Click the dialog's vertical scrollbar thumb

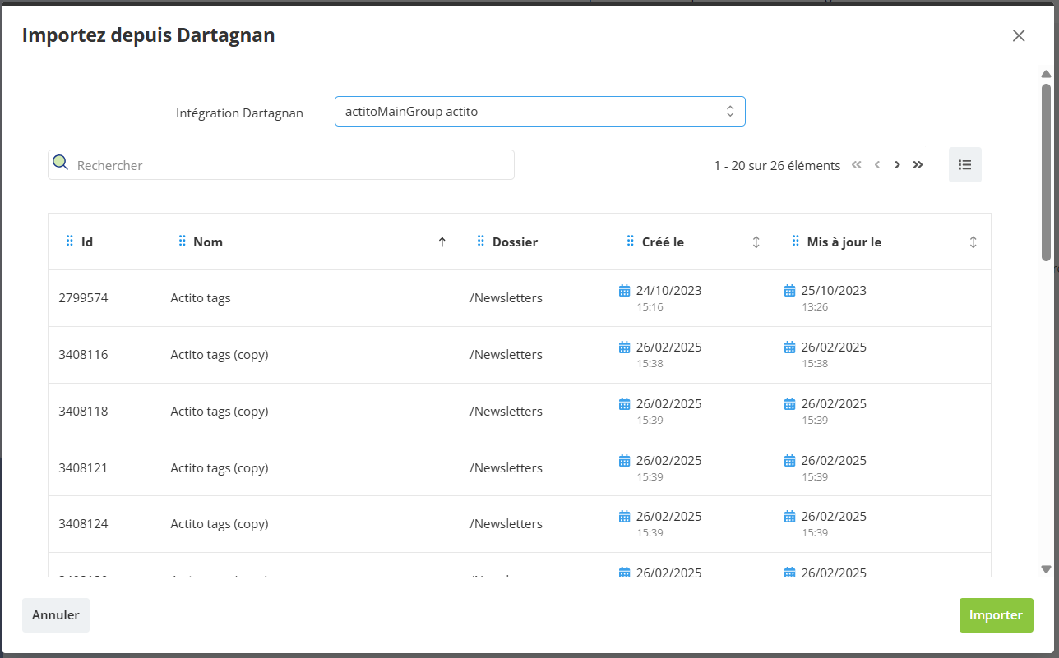pos(1046,173)
